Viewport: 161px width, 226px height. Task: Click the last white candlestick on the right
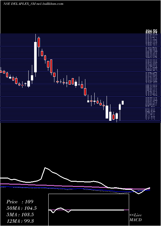123,103
